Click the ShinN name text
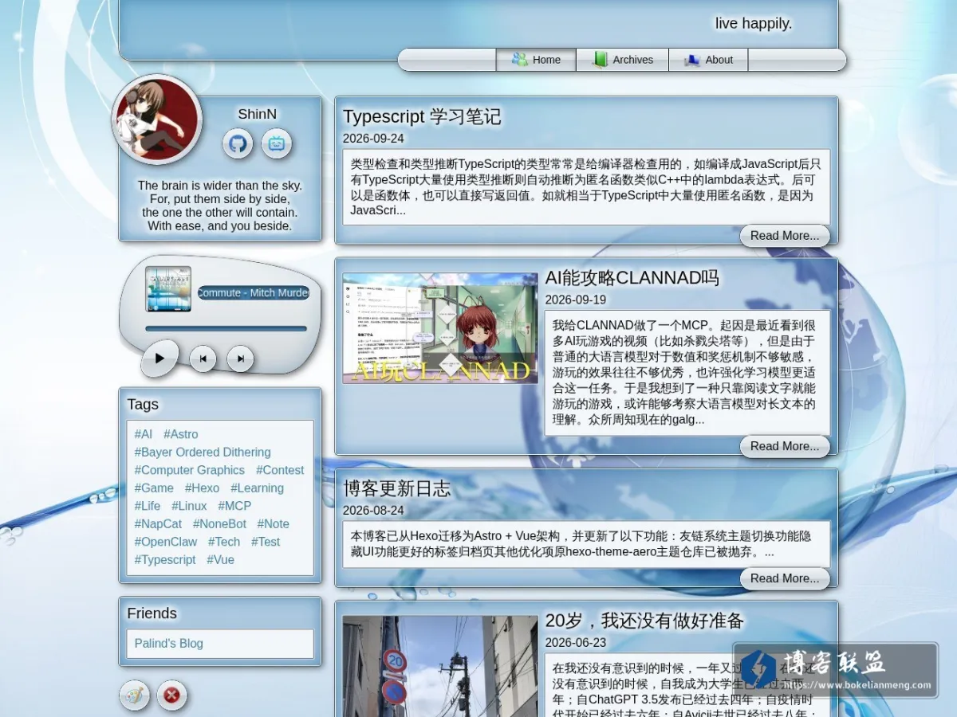This screenshot has width=957, height=717. pyautogui.click(x=258, y=114)
